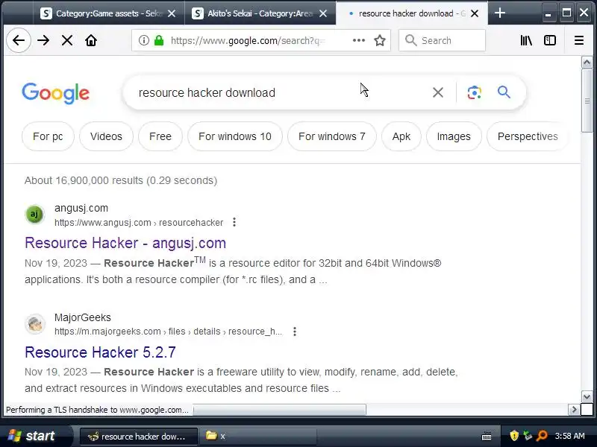Open the angusj.com result options menu

pos(234,222)
